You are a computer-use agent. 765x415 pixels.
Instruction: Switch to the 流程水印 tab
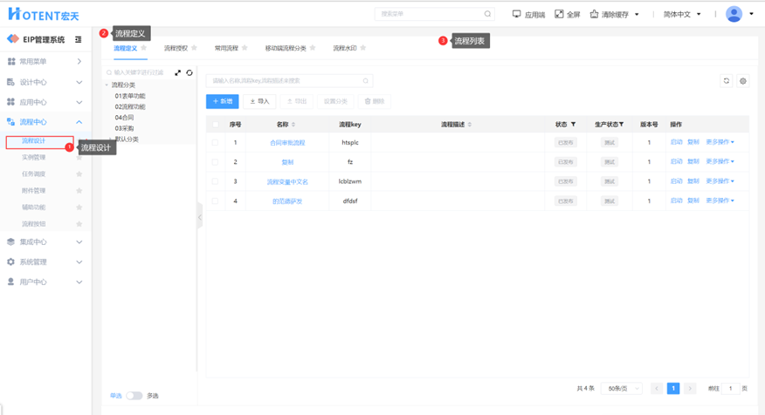pyautogui.click(x=344, y=48)
